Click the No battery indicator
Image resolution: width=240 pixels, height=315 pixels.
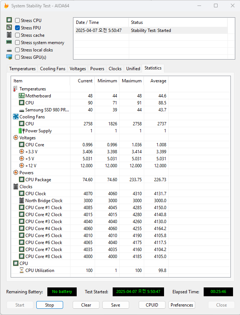point(62,292)
